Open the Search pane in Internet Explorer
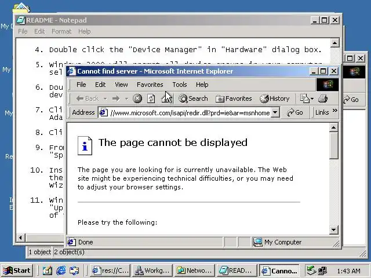Viewport: 371px width, 278px height. pyautogui.click(x=193, y=98)
